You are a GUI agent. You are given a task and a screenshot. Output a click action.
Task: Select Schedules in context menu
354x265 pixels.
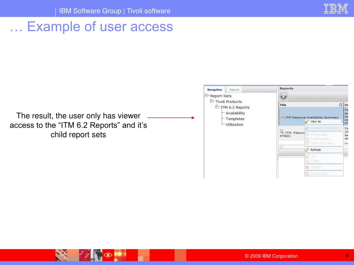324,174
